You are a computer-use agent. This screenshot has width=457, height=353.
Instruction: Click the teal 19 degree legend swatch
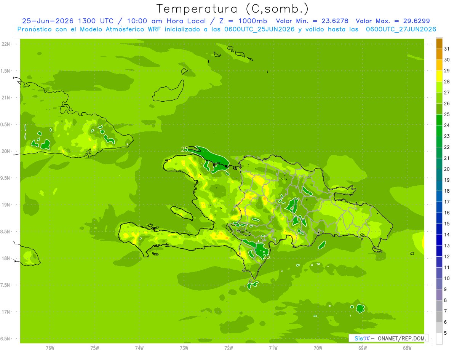(x=439, y=174)
